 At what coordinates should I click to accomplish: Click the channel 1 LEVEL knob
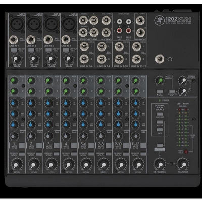[16, 164]
